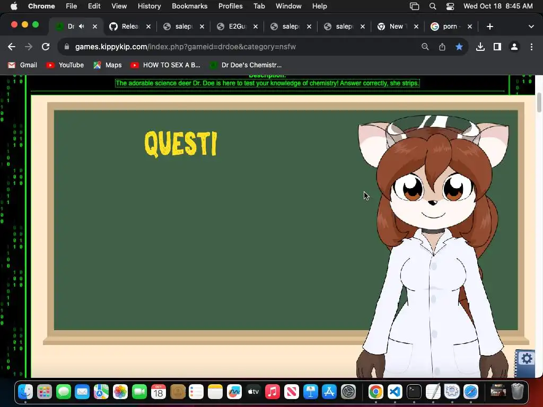Switch to Google Chrome in dock
This screenshot has width=543, height=407.
tap(376, 392)
